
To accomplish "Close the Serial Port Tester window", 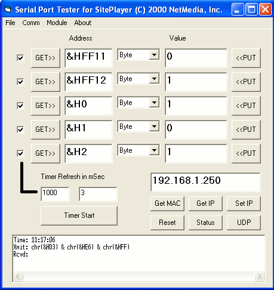I will [265, 10].
